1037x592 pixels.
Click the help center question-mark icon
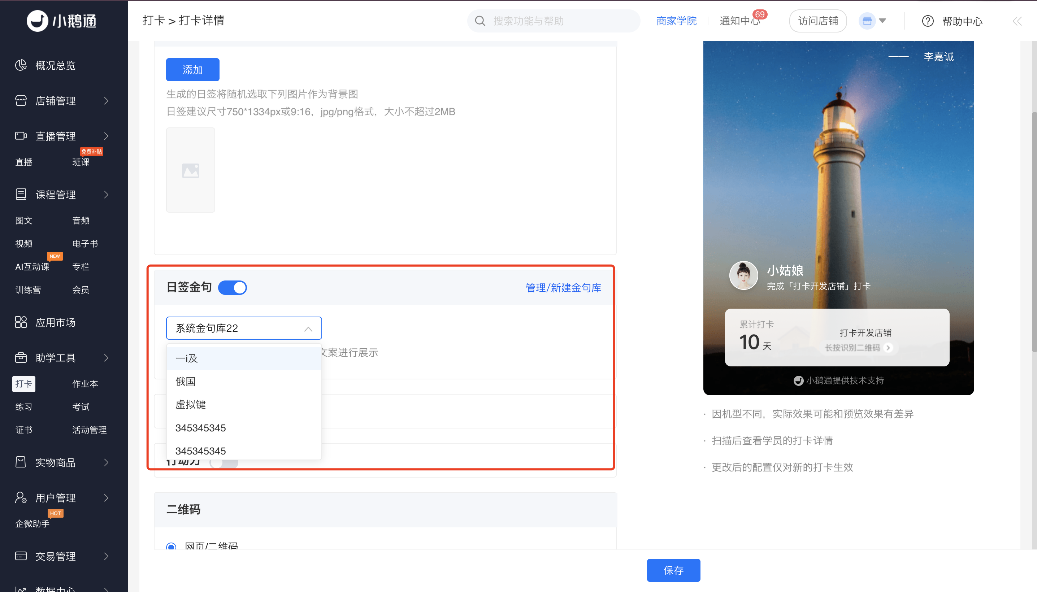[928, 21]
